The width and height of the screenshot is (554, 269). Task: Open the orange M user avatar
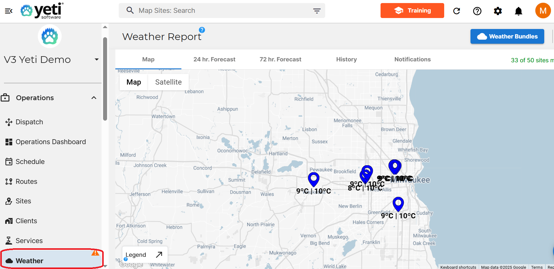click(x=543, y=11)
